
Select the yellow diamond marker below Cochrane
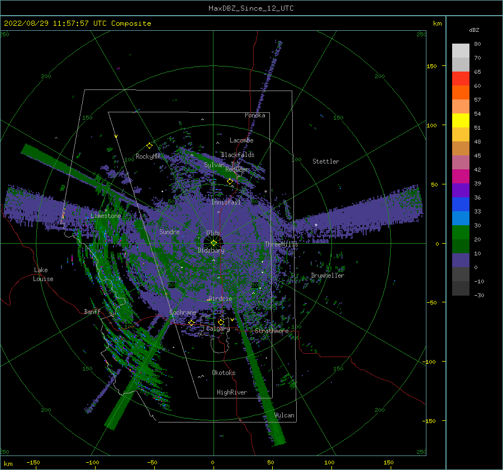pos(192,322)
